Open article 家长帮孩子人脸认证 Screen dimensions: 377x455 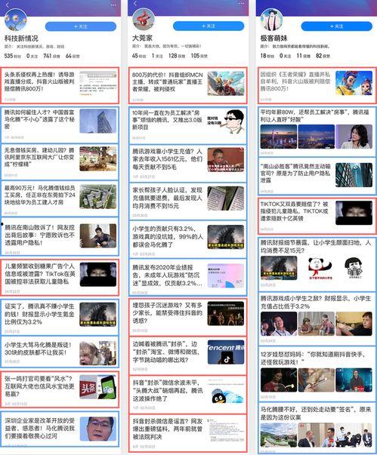point(187,201)
